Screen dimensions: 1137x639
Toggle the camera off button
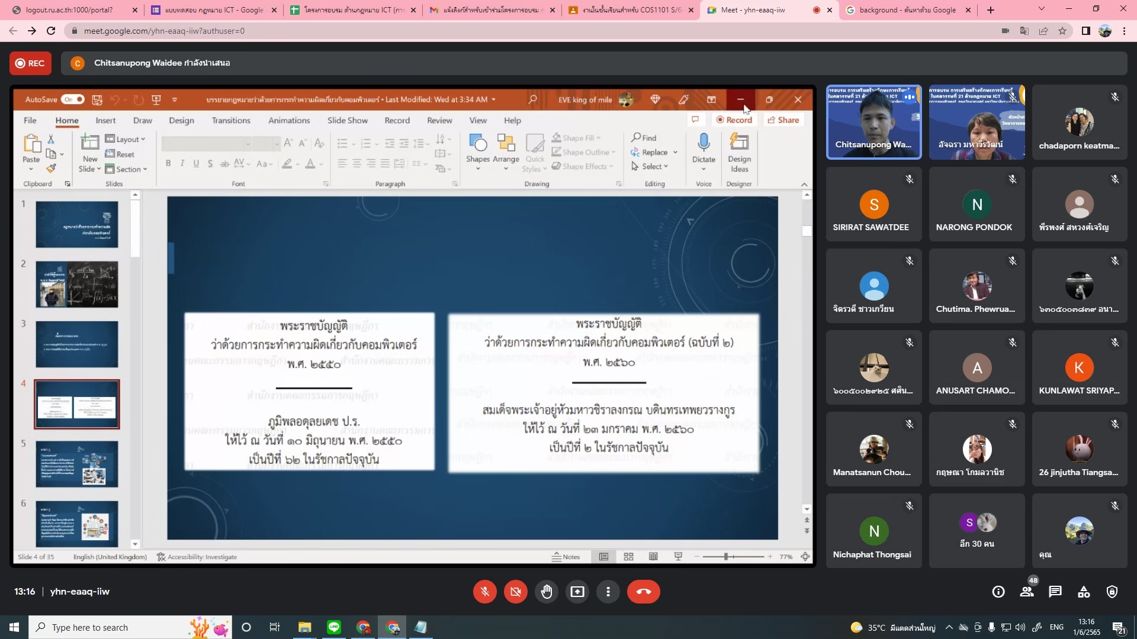point(515,592)
